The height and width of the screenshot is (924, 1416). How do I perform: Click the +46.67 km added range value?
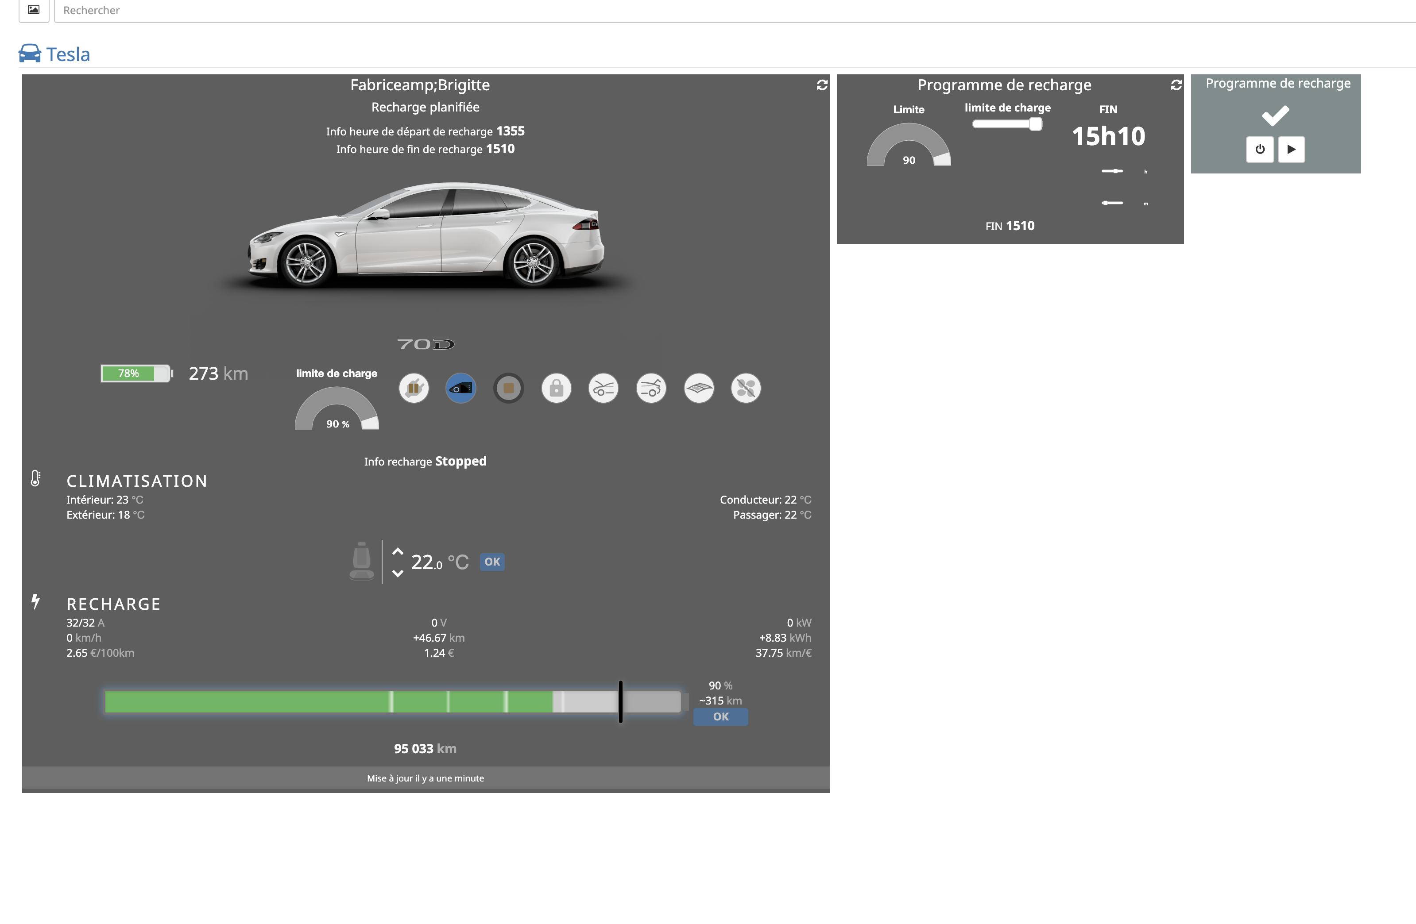(439, 637)
